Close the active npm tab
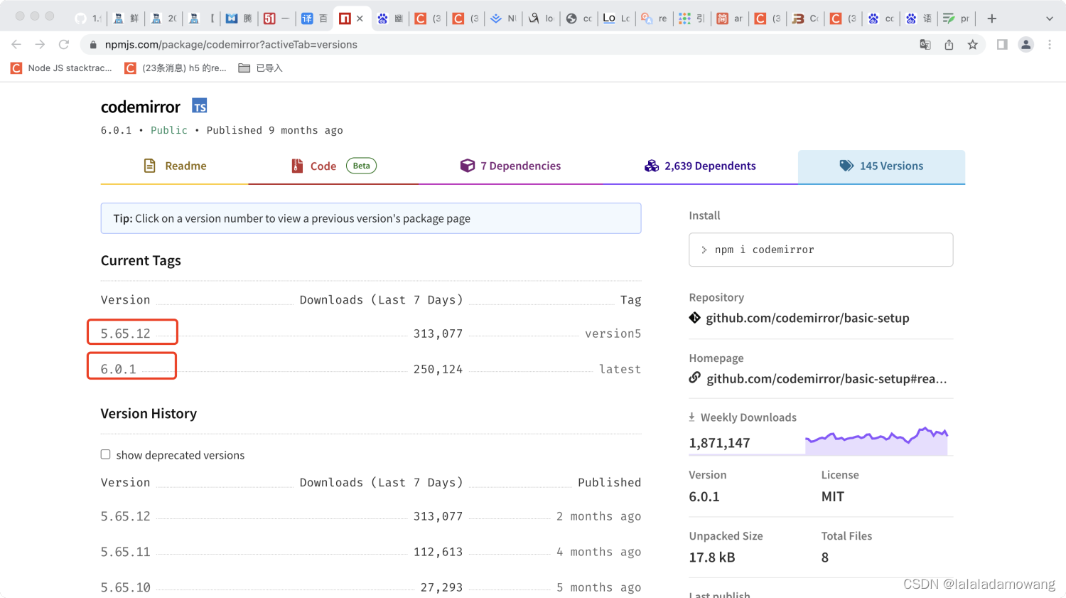This screenshot has width=1066, height=598. point(360,18)
